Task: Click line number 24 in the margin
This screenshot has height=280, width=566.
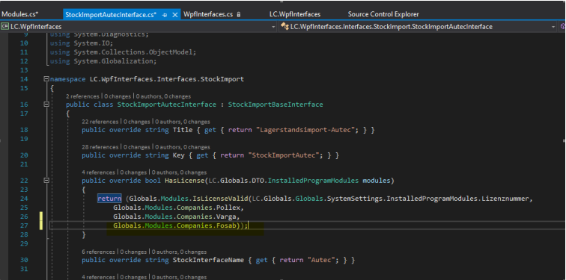Action: tap(24, 199)
